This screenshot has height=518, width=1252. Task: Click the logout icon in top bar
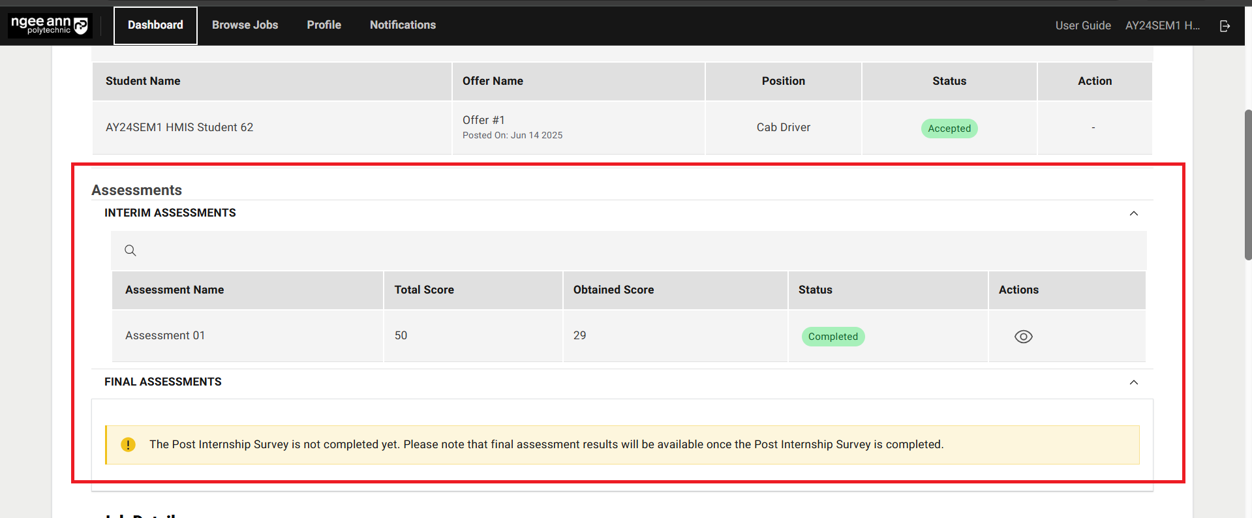click(1225, 25)
